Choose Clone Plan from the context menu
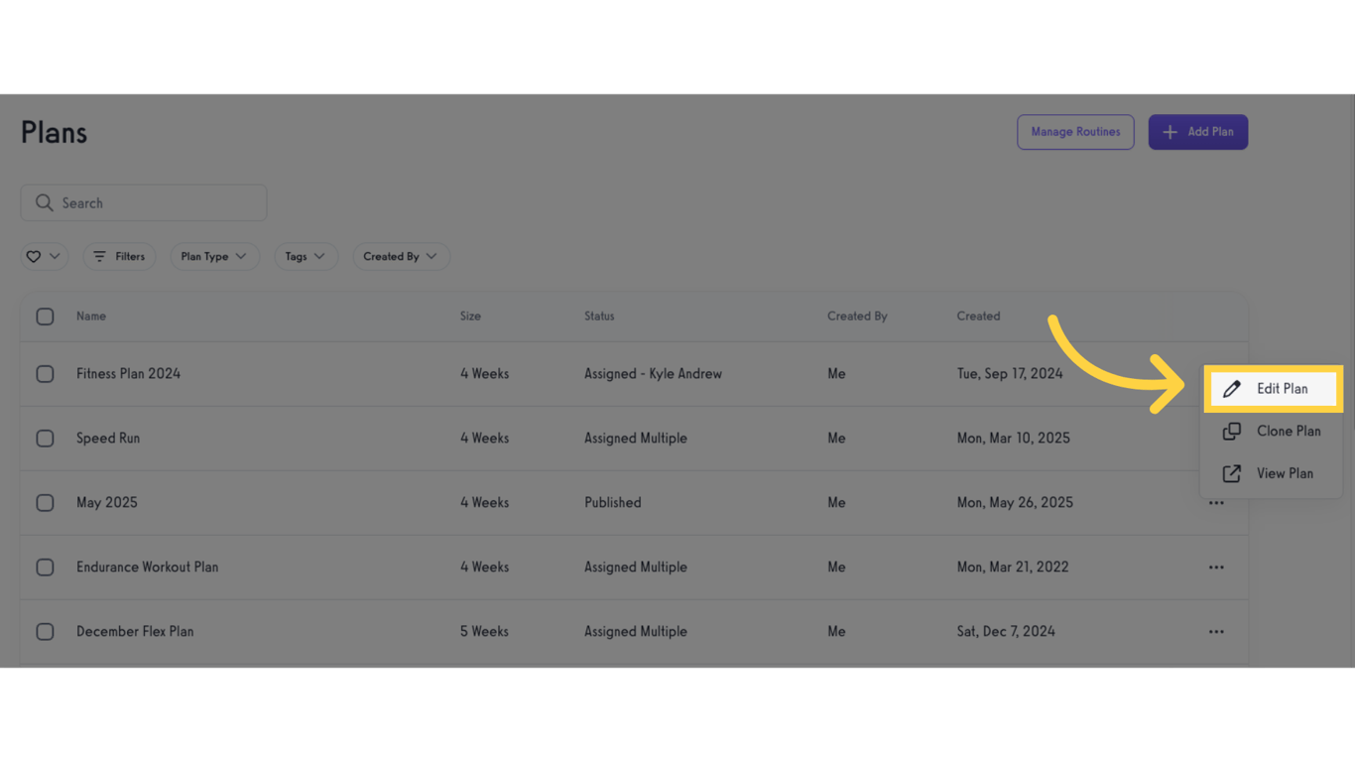Image resolution: width=1355 pixels, height=762 pixels. coord(1288,432)
